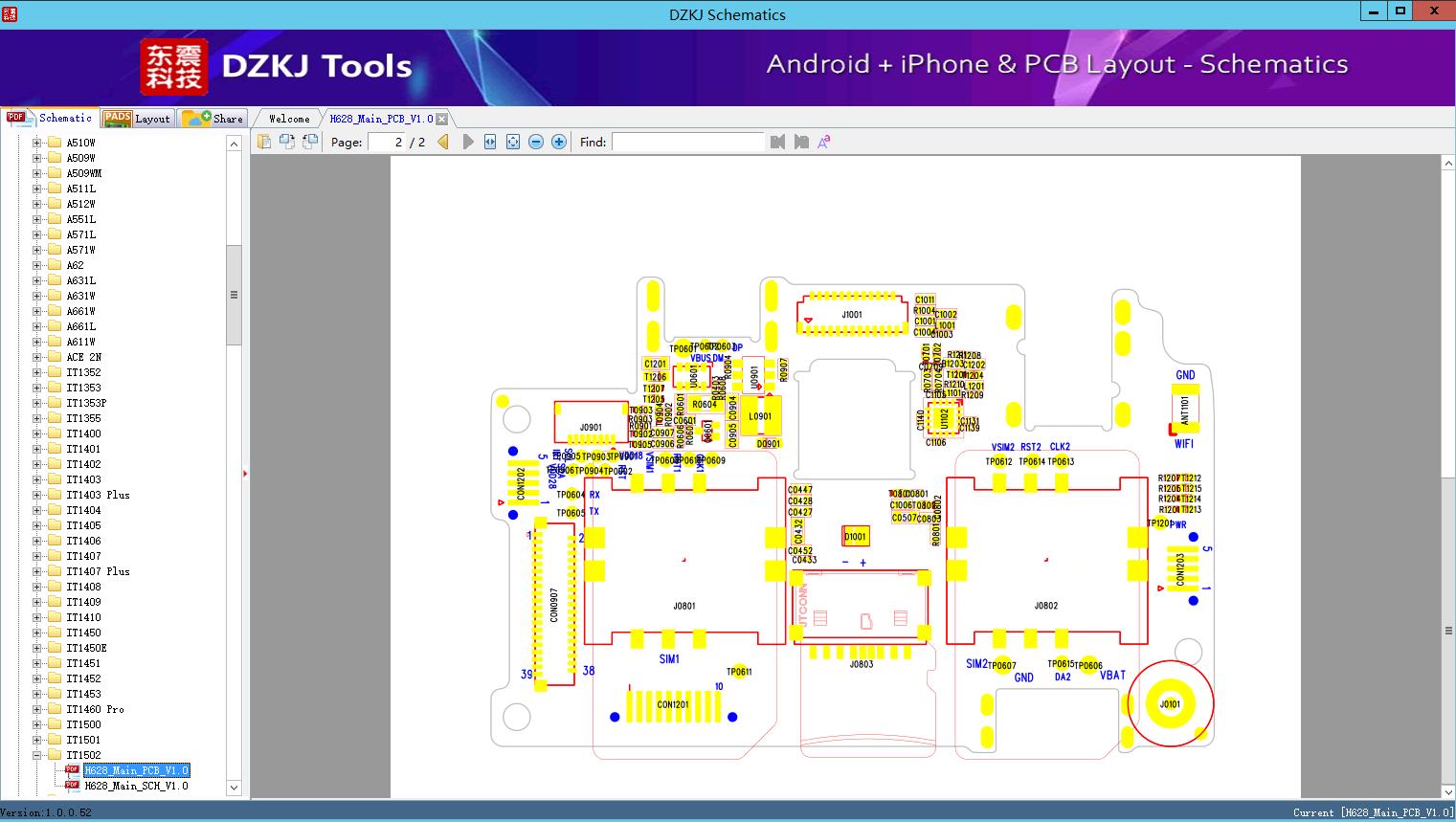Click the tree panel scroll up arrow

pos(234,144)
